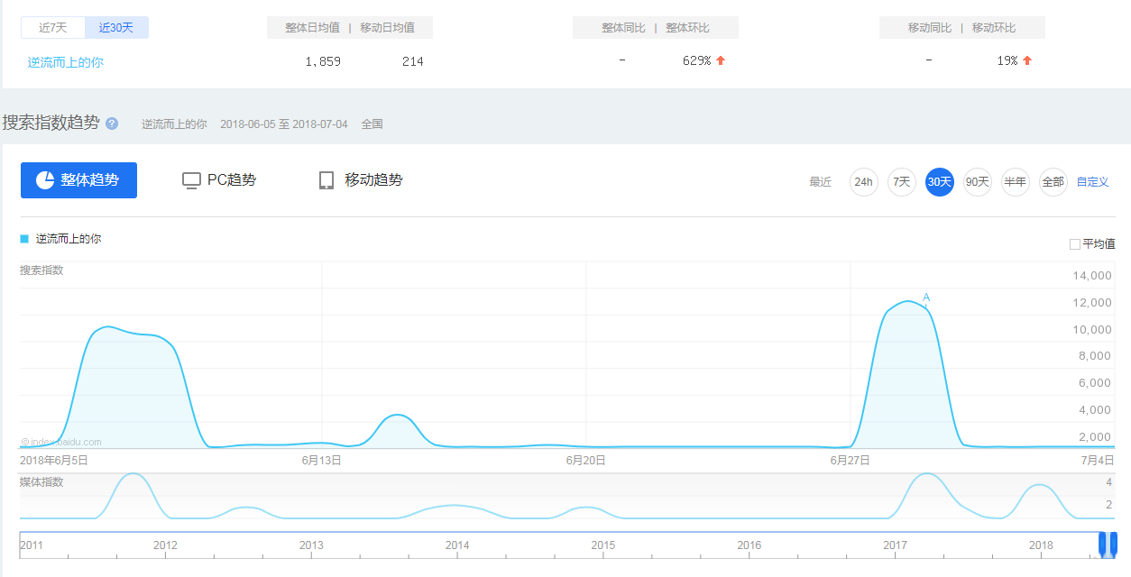1131x577 pixels.
Task: Click the 2018年6月5日 axis date label
Action: [x=54, y=461]
